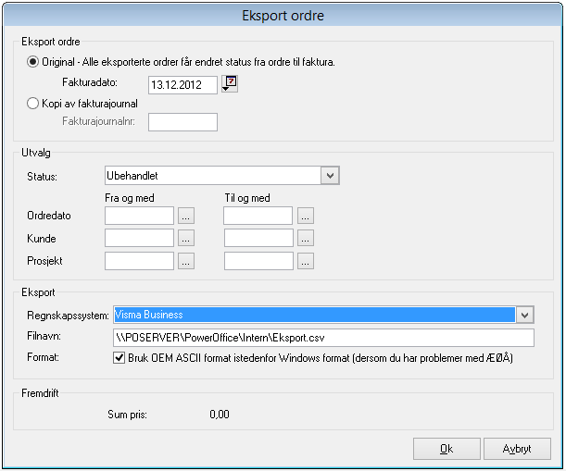Open the Fakturadato calendar picker icon

click(230, 83)
